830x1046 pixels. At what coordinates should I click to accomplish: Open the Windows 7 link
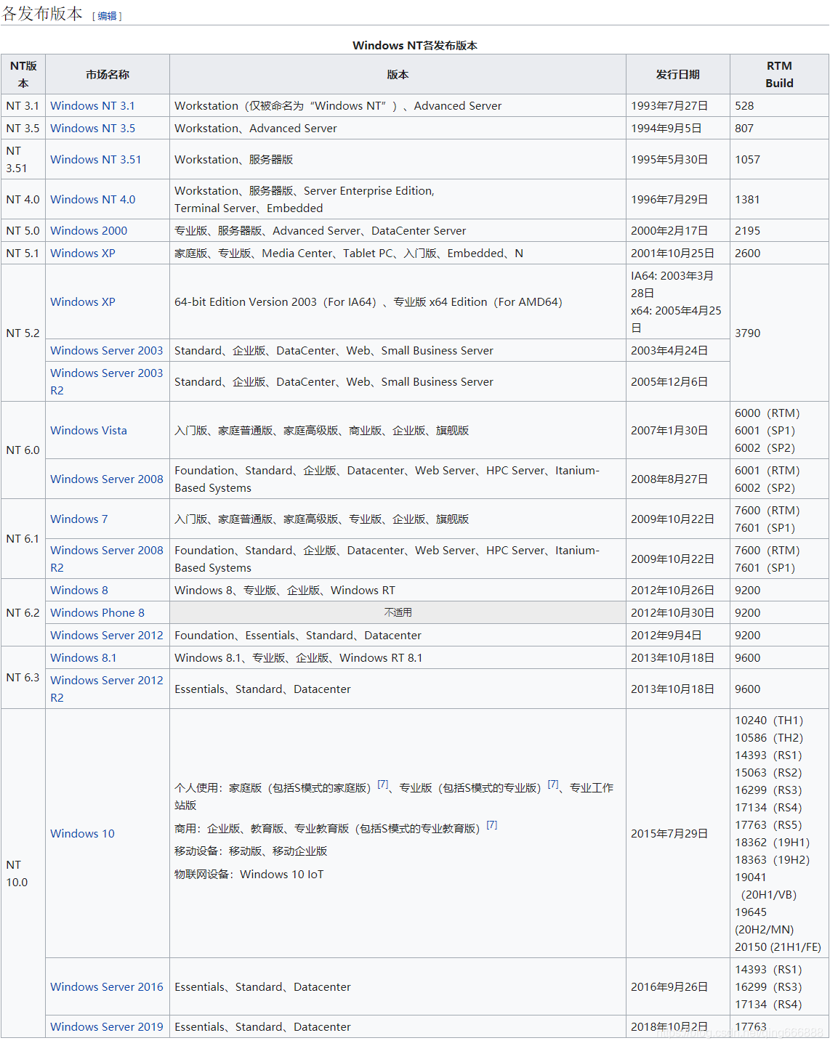pyautogui.click(x=78, y=519)
